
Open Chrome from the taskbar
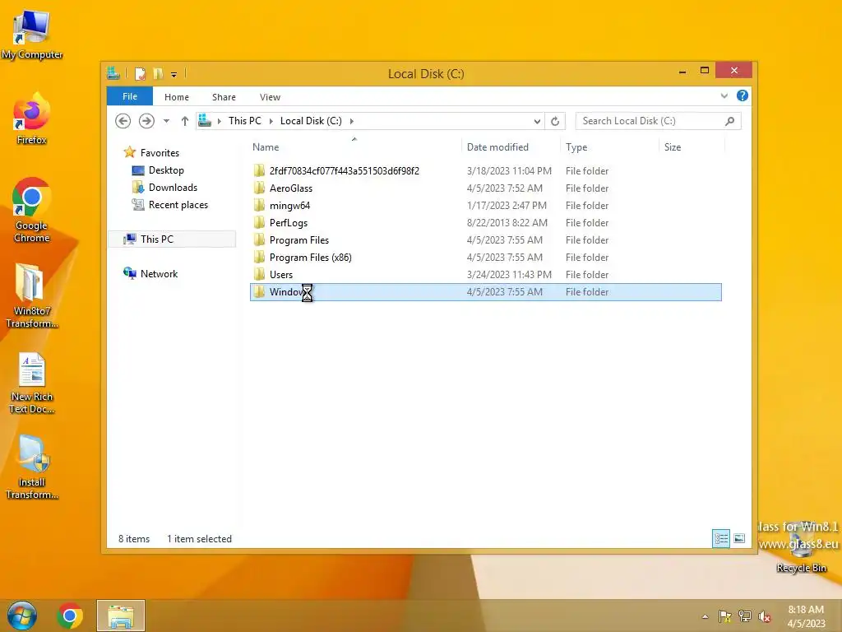(70, 616)
